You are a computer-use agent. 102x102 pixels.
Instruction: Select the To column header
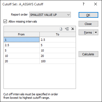tap(58, 34)
